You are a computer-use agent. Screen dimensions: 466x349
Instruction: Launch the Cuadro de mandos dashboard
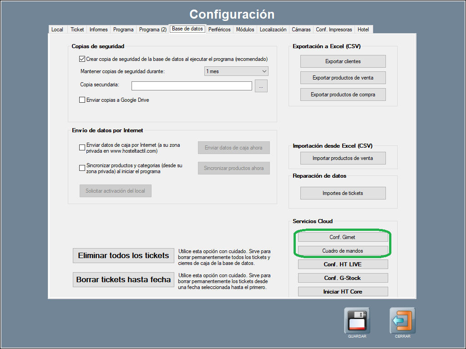[343, 251]
